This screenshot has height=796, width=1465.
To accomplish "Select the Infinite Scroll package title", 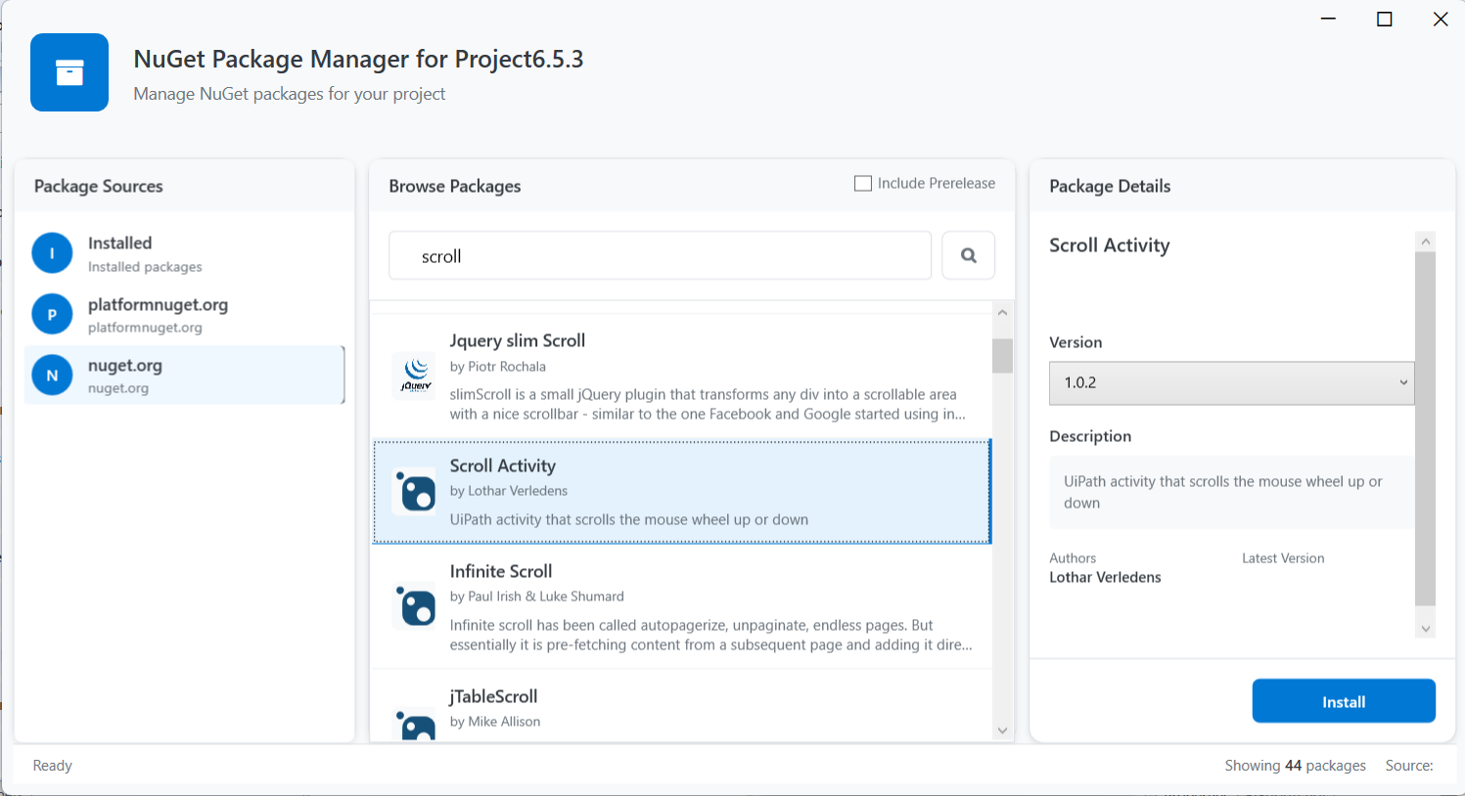I will [501, 571].
